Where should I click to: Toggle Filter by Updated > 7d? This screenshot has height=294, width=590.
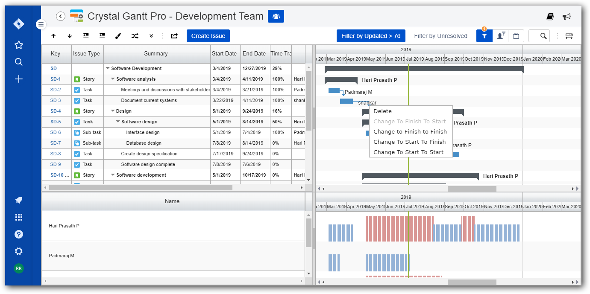point(371,36)
